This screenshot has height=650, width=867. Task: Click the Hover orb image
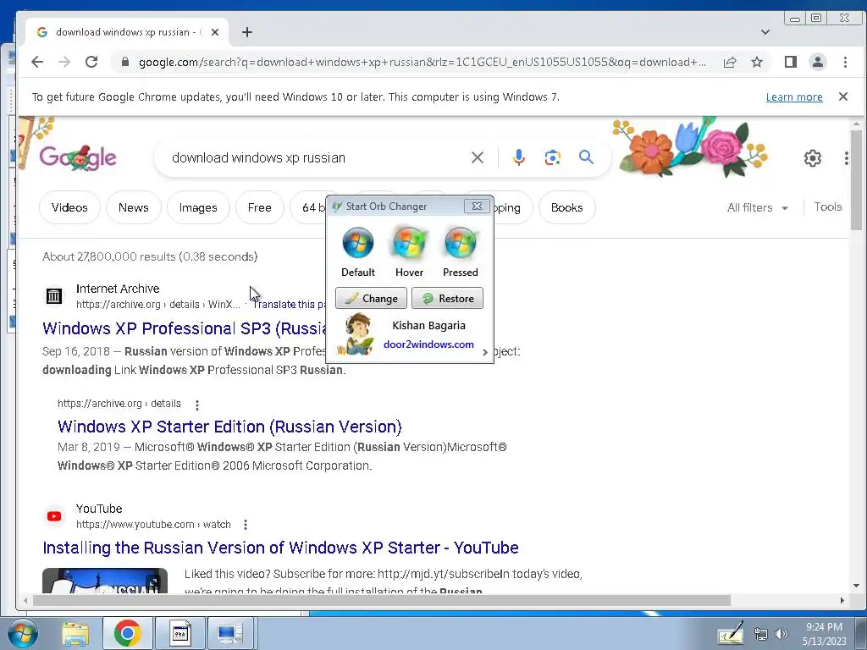coord(409,243)
